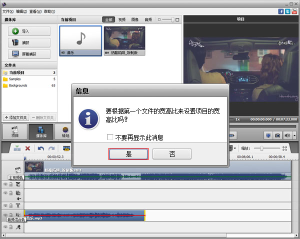Toggle eye visibility of video overlay track
The width and height of the screenshot is (300, 239).
[5, 193]
